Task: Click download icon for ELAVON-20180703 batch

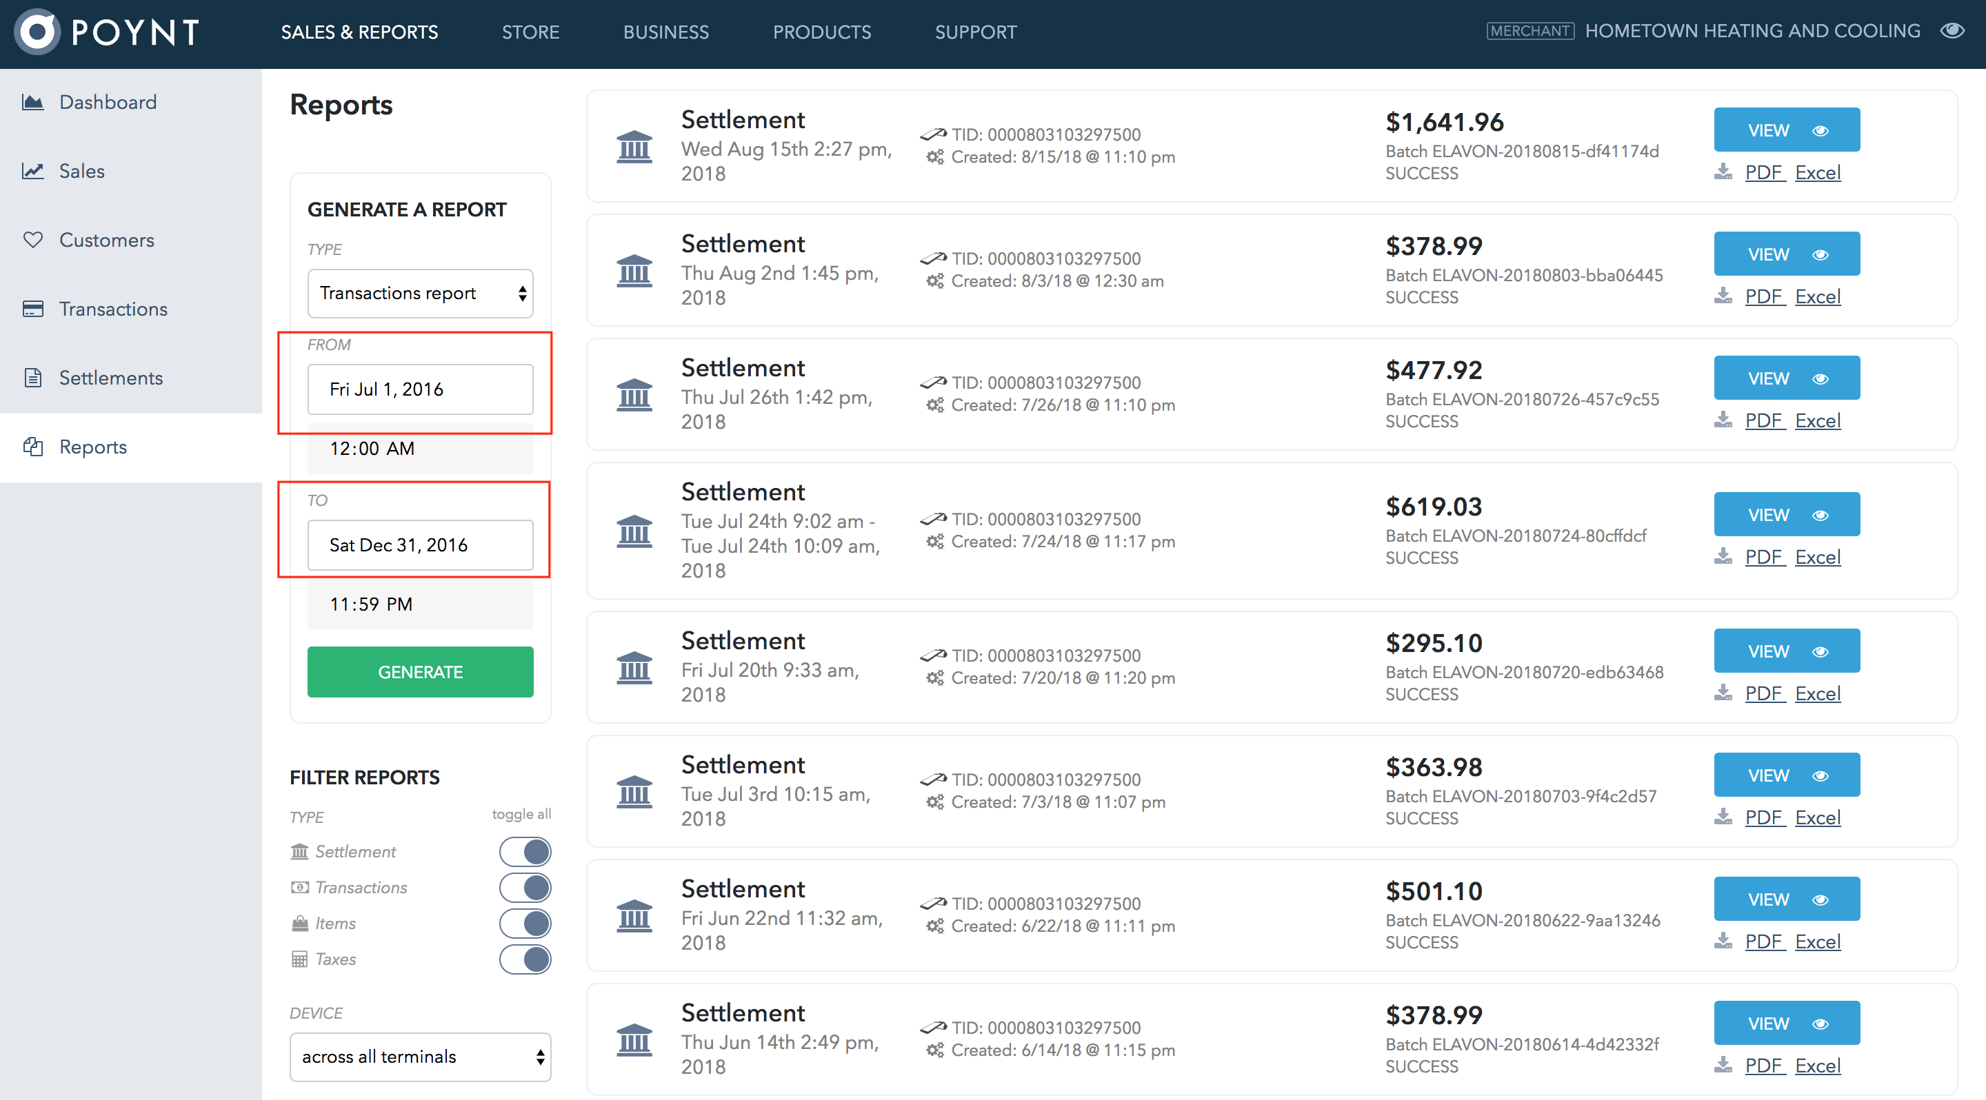Action: click(1723, 816)
